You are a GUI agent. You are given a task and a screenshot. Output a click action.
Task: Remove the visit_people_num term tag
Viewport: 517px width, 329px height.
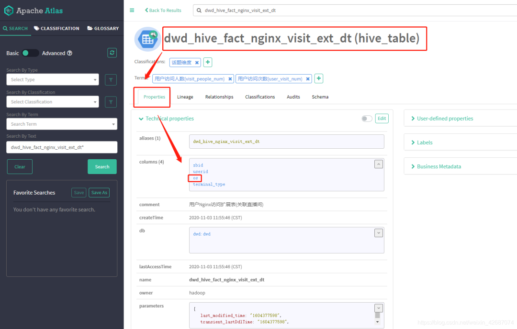click(x=230, y=79)
